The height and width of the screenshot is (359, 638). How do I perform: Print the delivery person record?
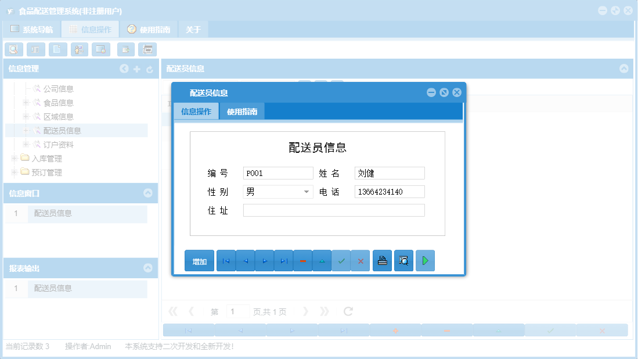[381, 260]
